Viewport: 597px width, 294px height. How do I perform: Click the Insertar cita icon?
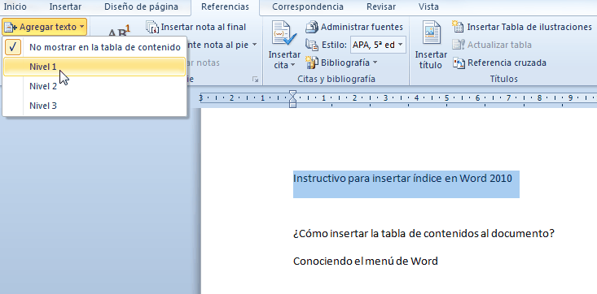pos(283,33)
